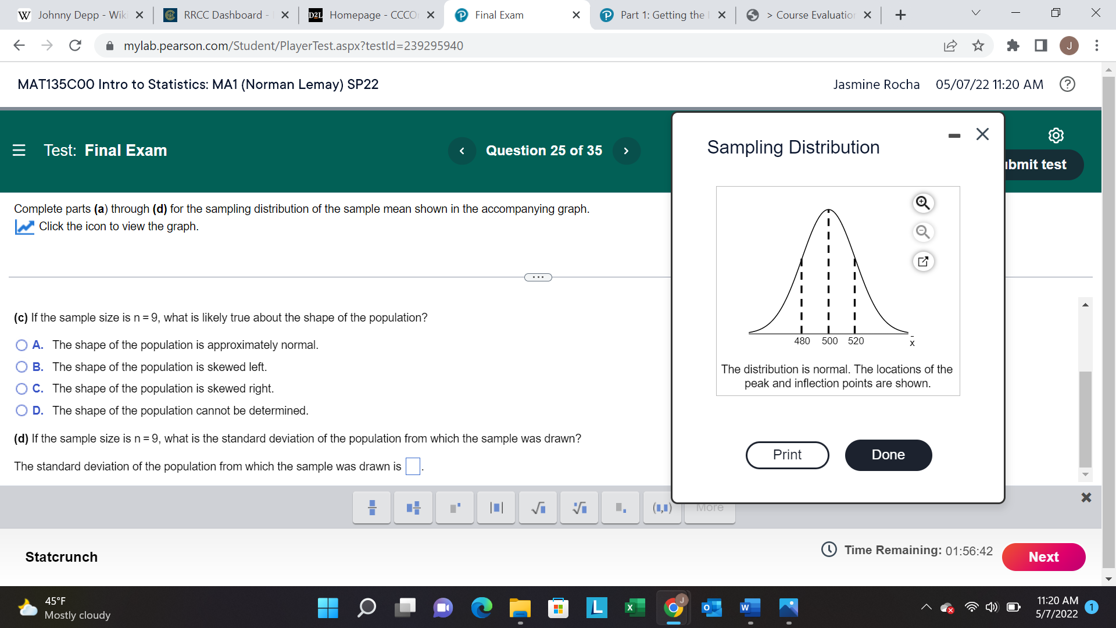Screen dimensions: 1116x628
Task: Open the help question mark icon
Action: point(1067,84)
